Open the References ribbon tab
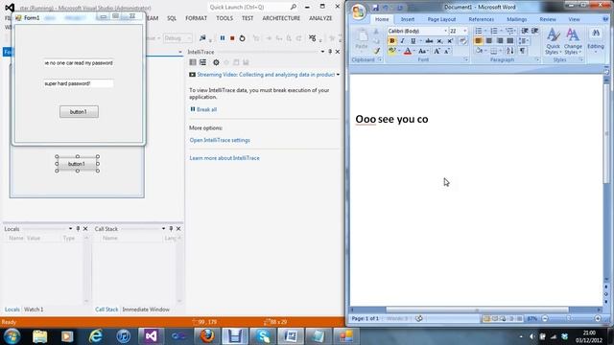Viewport: 614px width, 345px height. [x=482, y=19]
